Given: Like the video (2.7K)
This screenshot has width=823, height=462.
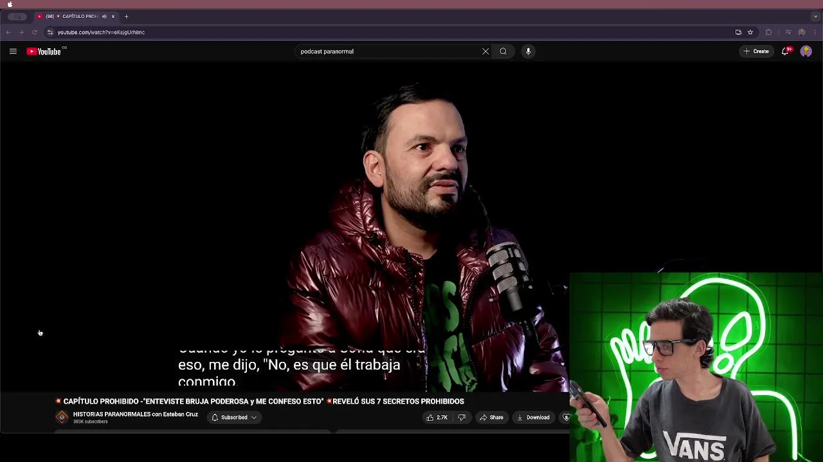Looking at the screenshot, I should [x=437, y=418].
